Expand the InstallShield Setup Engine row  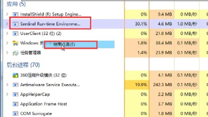(x=7, y=14)
